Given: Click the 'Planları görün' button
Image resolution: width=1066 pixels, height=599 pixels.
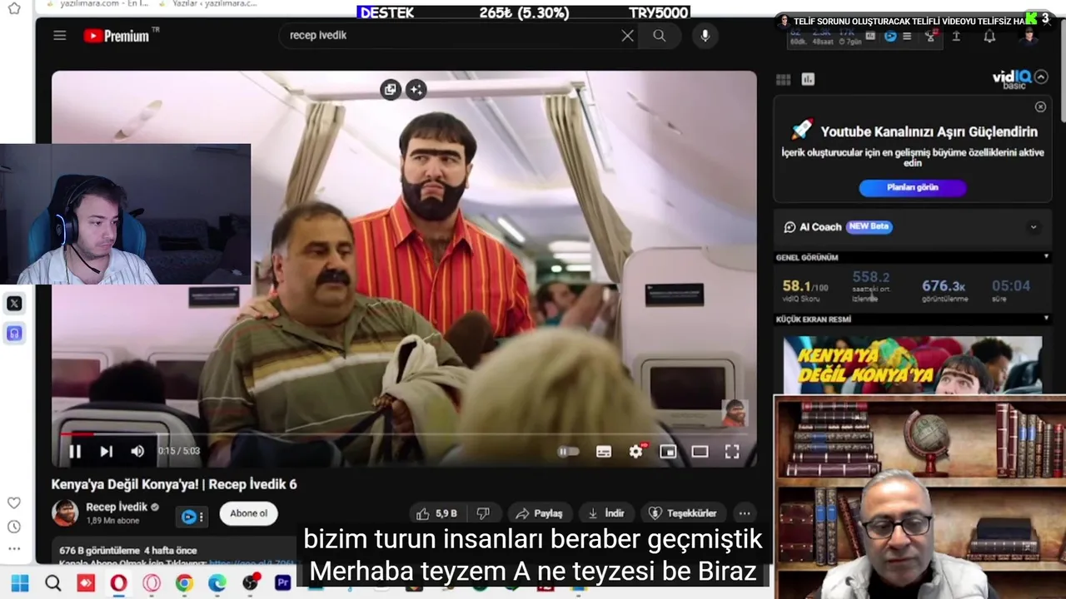Looking at the screenshot, I should (913, 187).
